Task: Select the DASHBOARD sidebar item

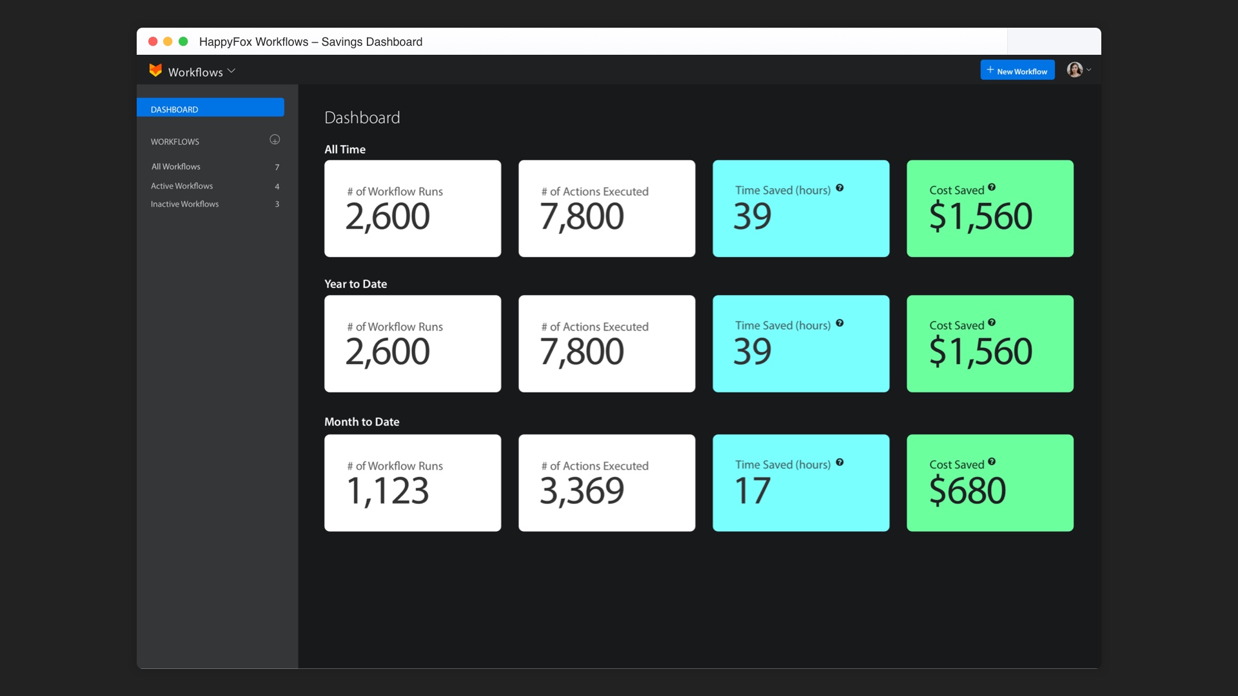Action: click(x=210, y=108)
